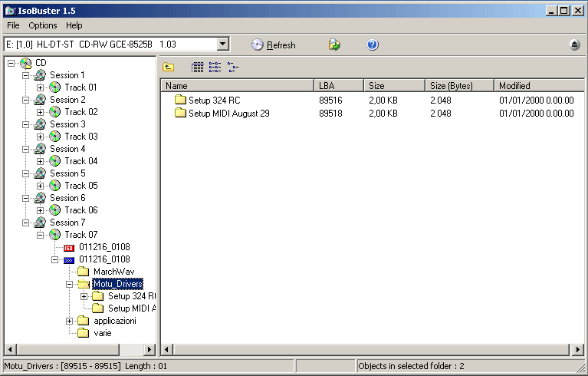The width and height of the screenshot is (588, 376).
Task: Click the green arrow toolbar icon
Action: click(x=334, y=45)
